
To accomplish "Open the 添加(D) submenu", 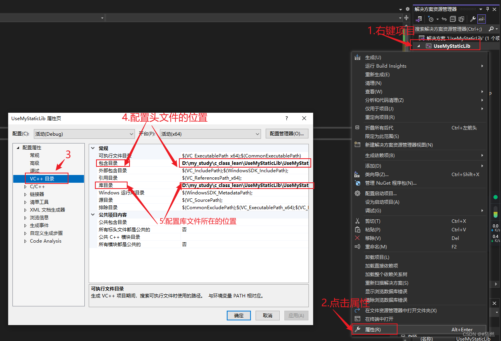I will tap(419, 166).
